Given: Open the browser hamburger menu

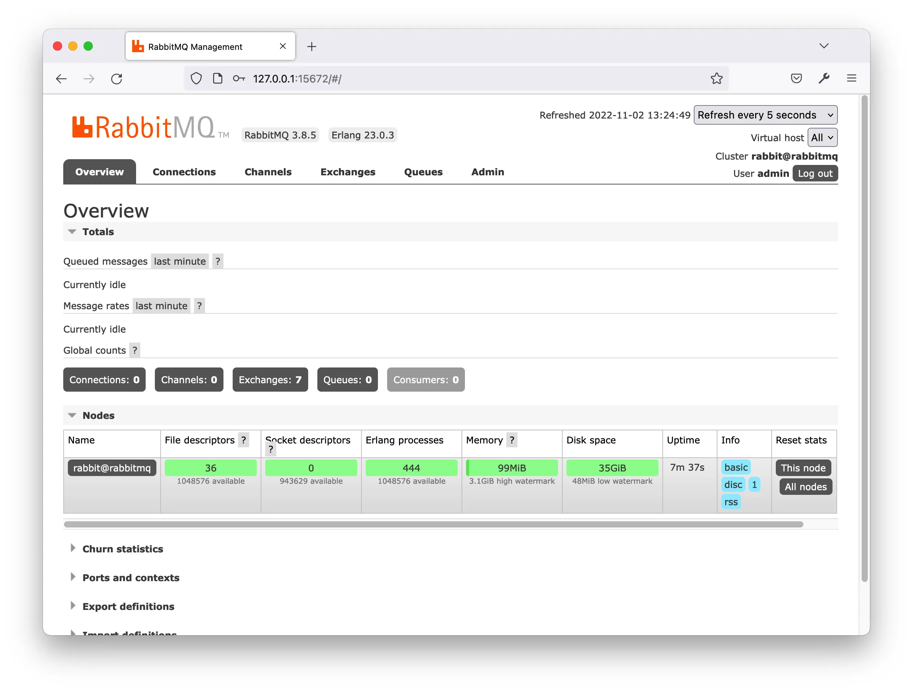Looking at the screenshot, I should point(852,79).
